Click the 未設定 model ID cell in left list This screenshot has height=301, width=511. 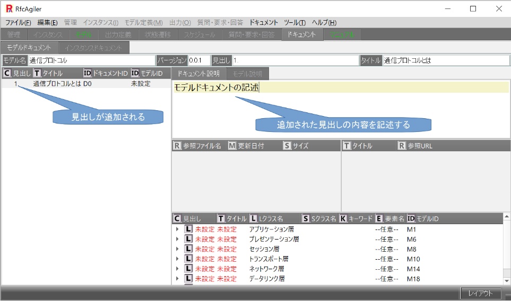coord(141,84)
